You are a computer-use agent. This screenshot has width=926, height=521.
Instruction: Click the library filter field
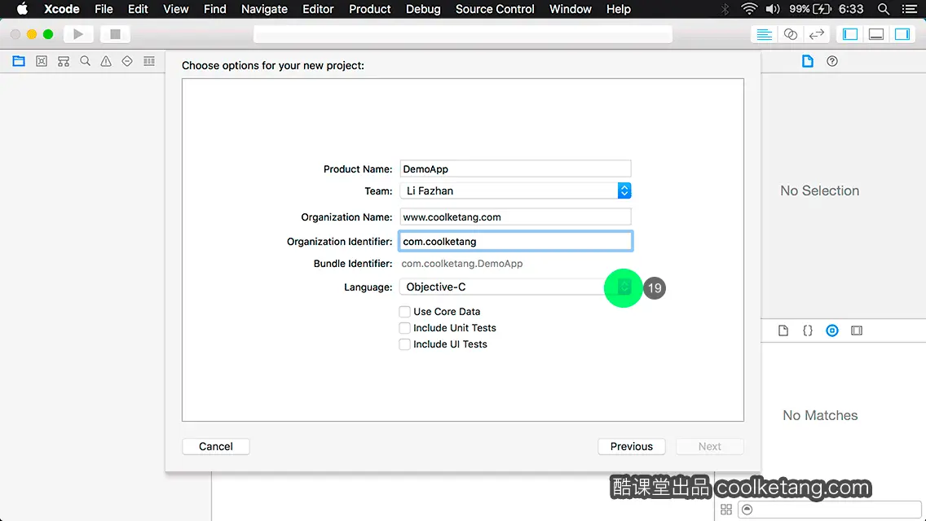[830, 510]
